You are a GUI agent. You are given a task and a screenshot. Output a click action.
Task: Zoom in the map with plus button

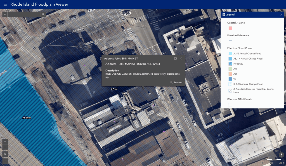5,141
